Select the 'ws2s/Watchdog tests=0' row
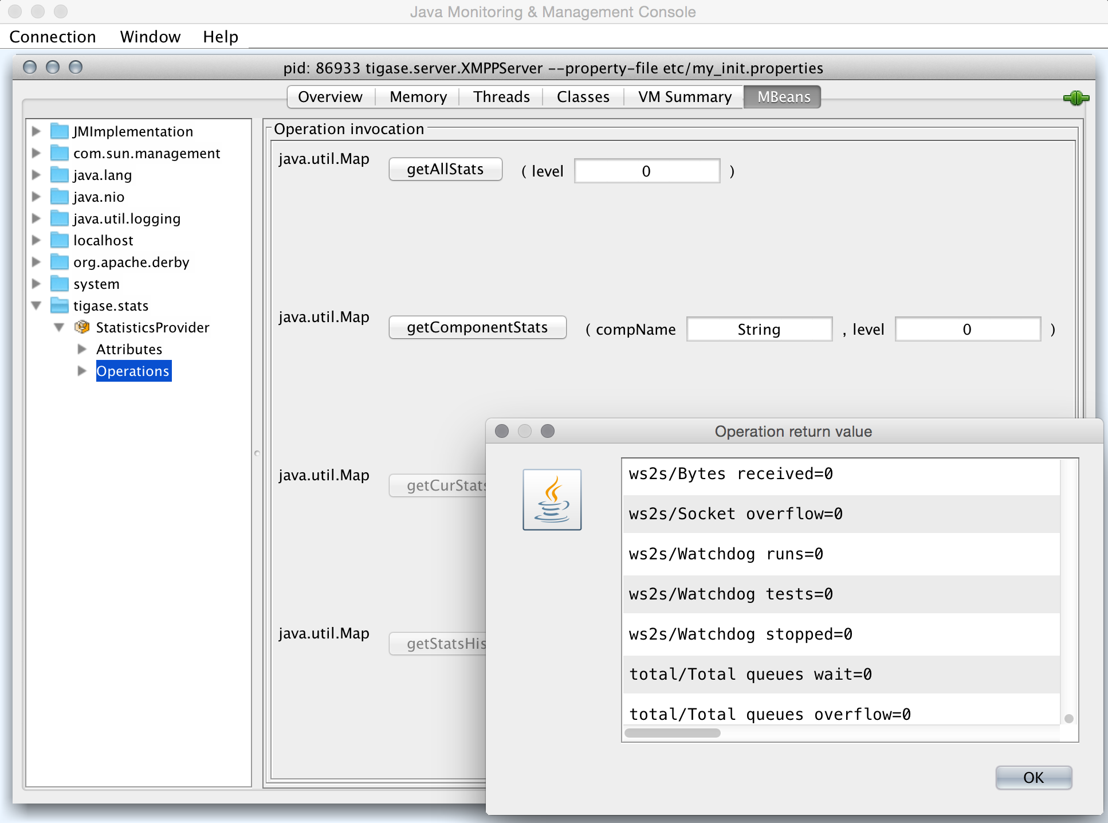Screen dimensions: 1108x823 coord(841,594)
